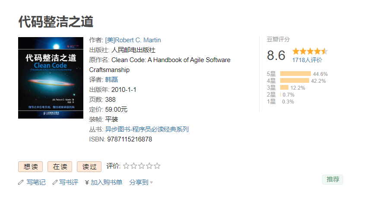Image resolution: width=367 pixels, height=204 pixels.
Task: Click the 读过 button
Action: click(89, 166)
